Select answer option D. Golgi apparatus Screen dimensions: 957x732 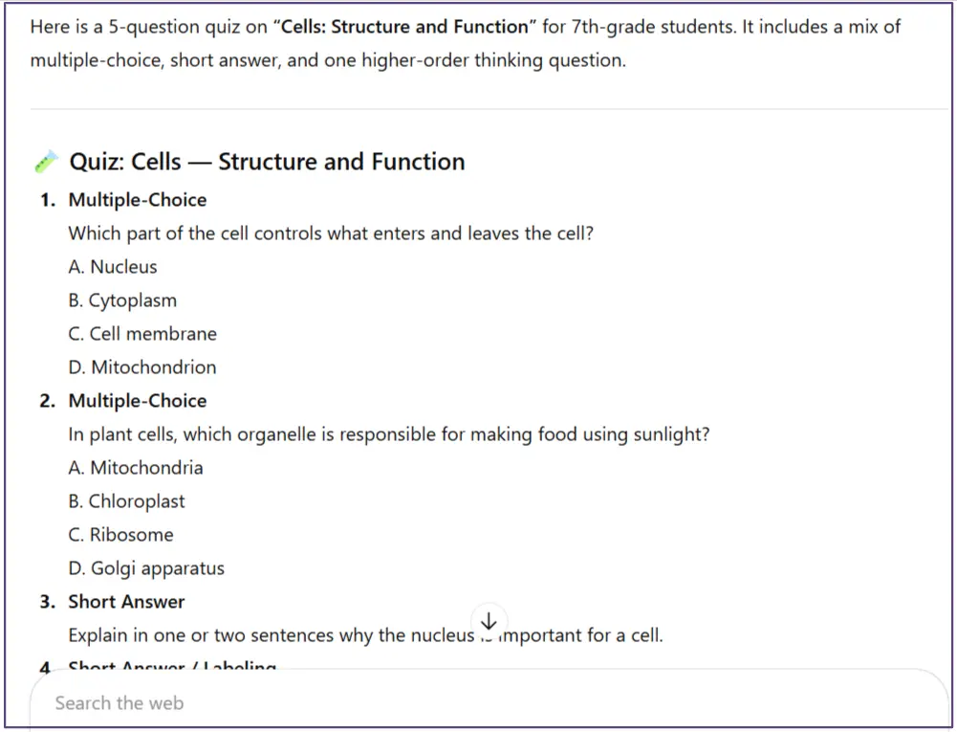pyautogui.click(x=145, y=567)
